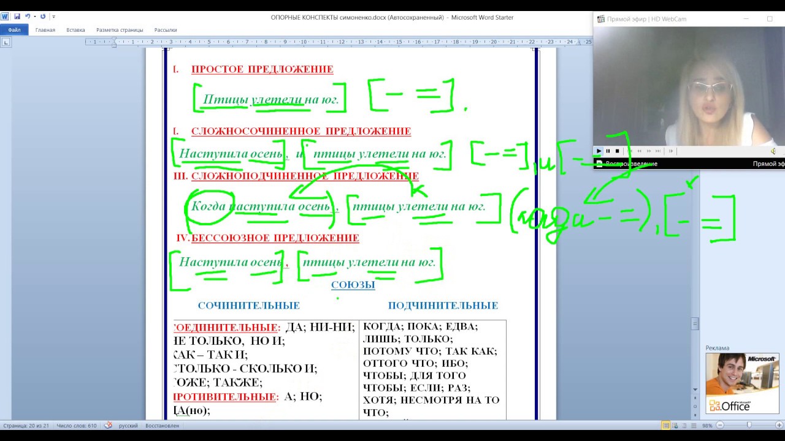Undo the last action in Quick Access

[x=28, y=17]
